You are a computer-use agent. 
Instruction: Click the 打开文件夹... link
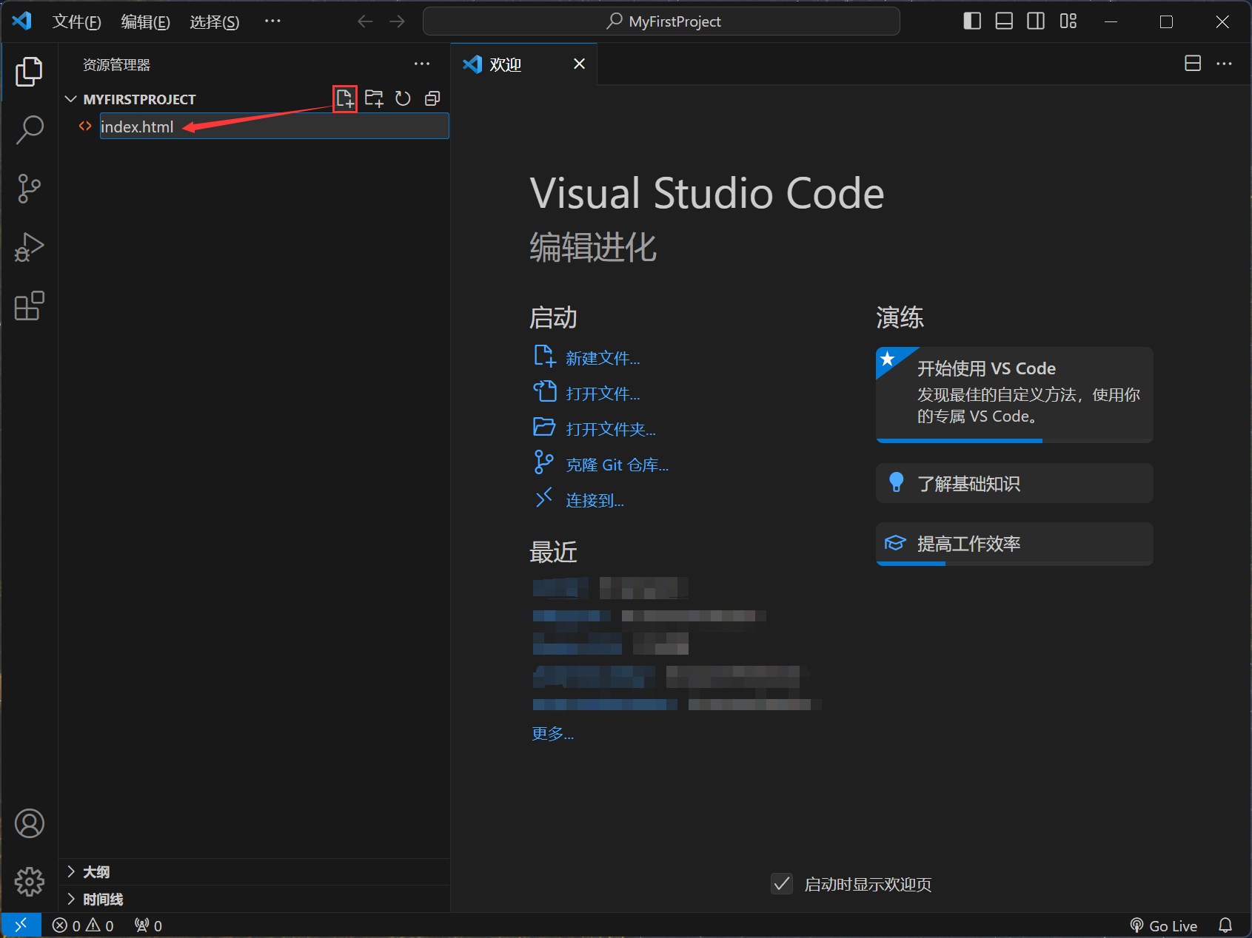pyautogui.click(x=611, y=430)
